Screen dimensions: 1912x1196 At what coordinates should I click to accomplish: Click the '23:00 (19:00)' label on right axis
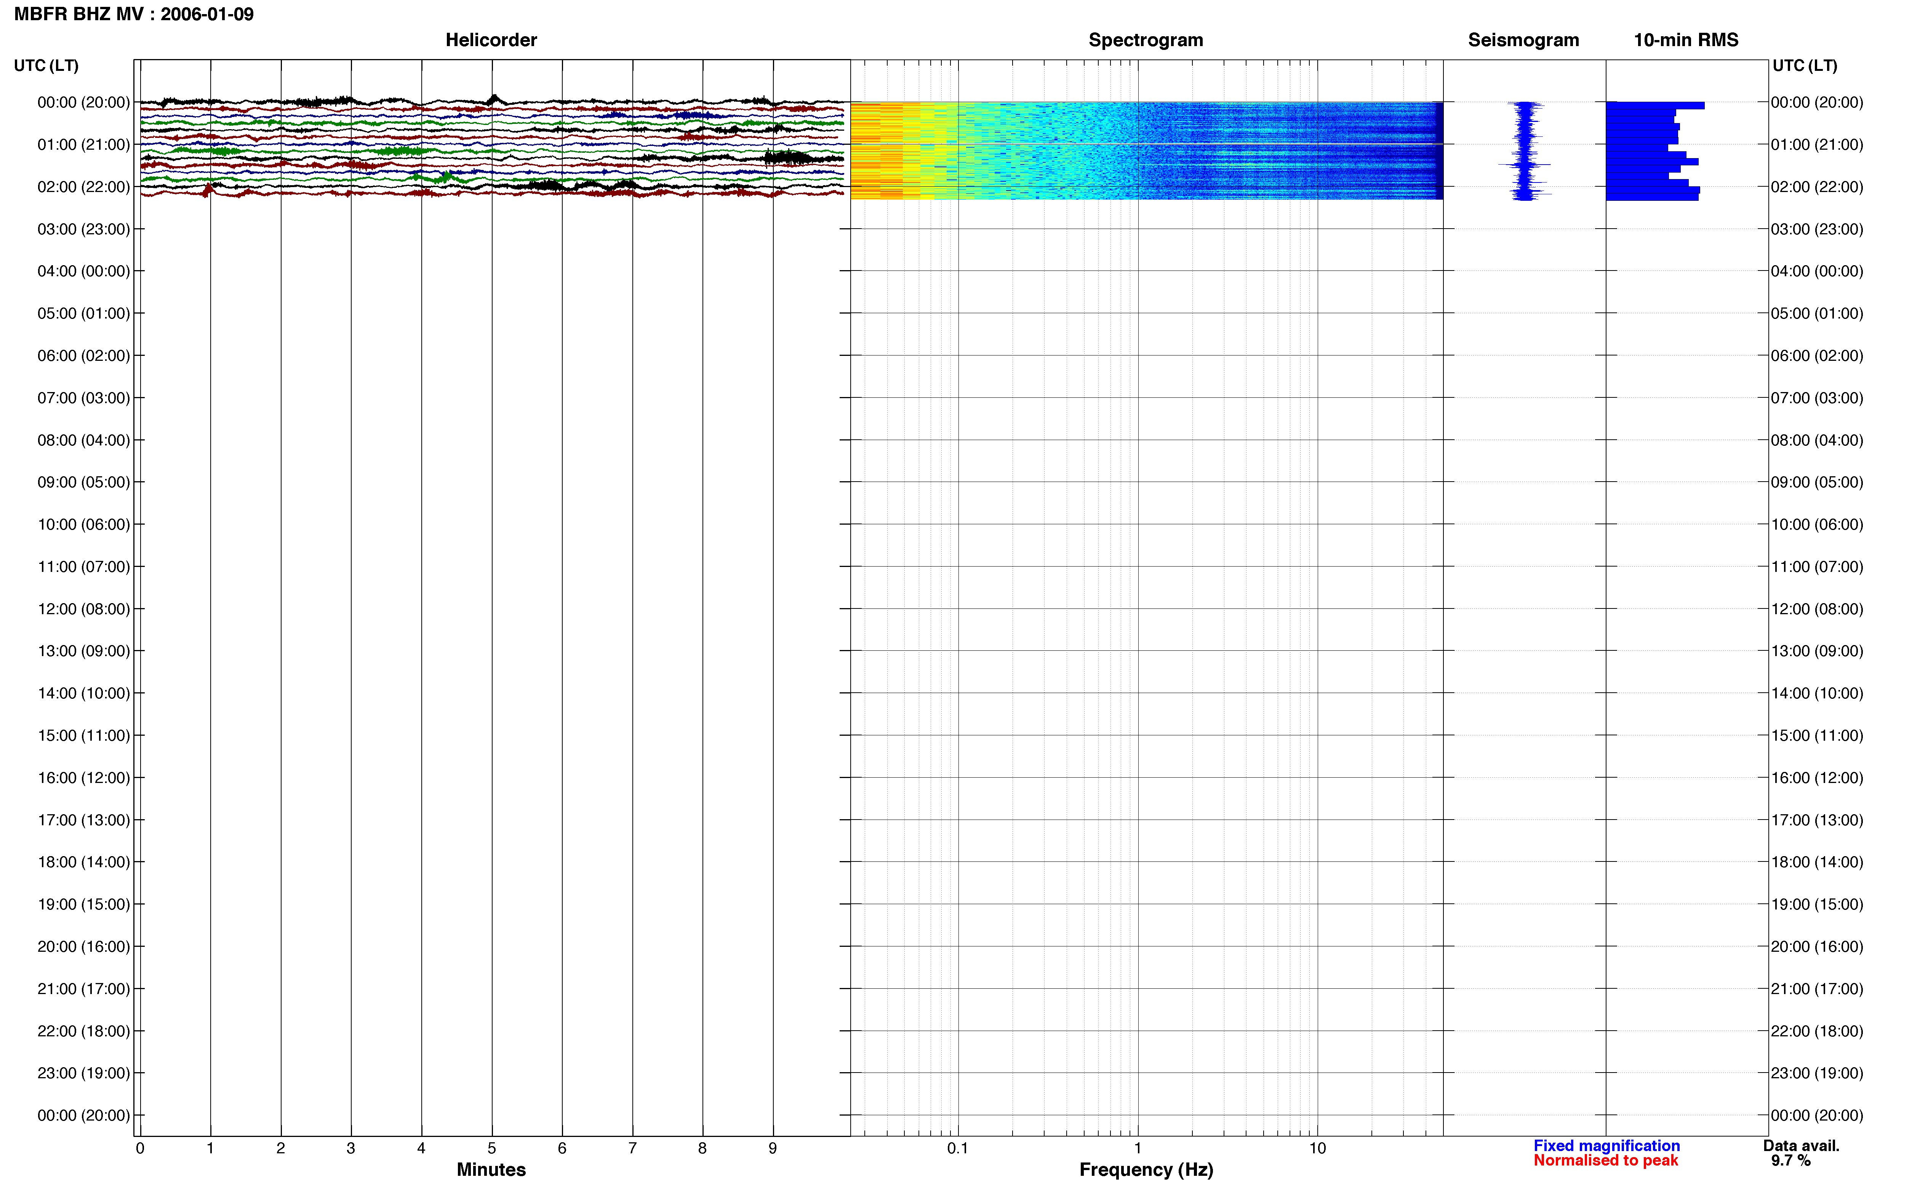[x=1817, y=1073]
